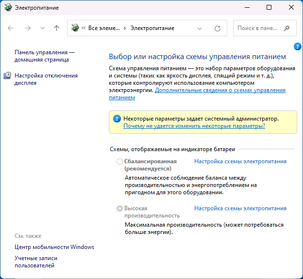Minimize the Электропитание window
The width and height of the screenshot is (303, 279).
[247, 8]
